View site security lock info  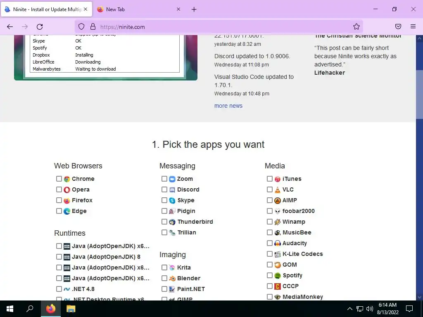click(93, 27)
